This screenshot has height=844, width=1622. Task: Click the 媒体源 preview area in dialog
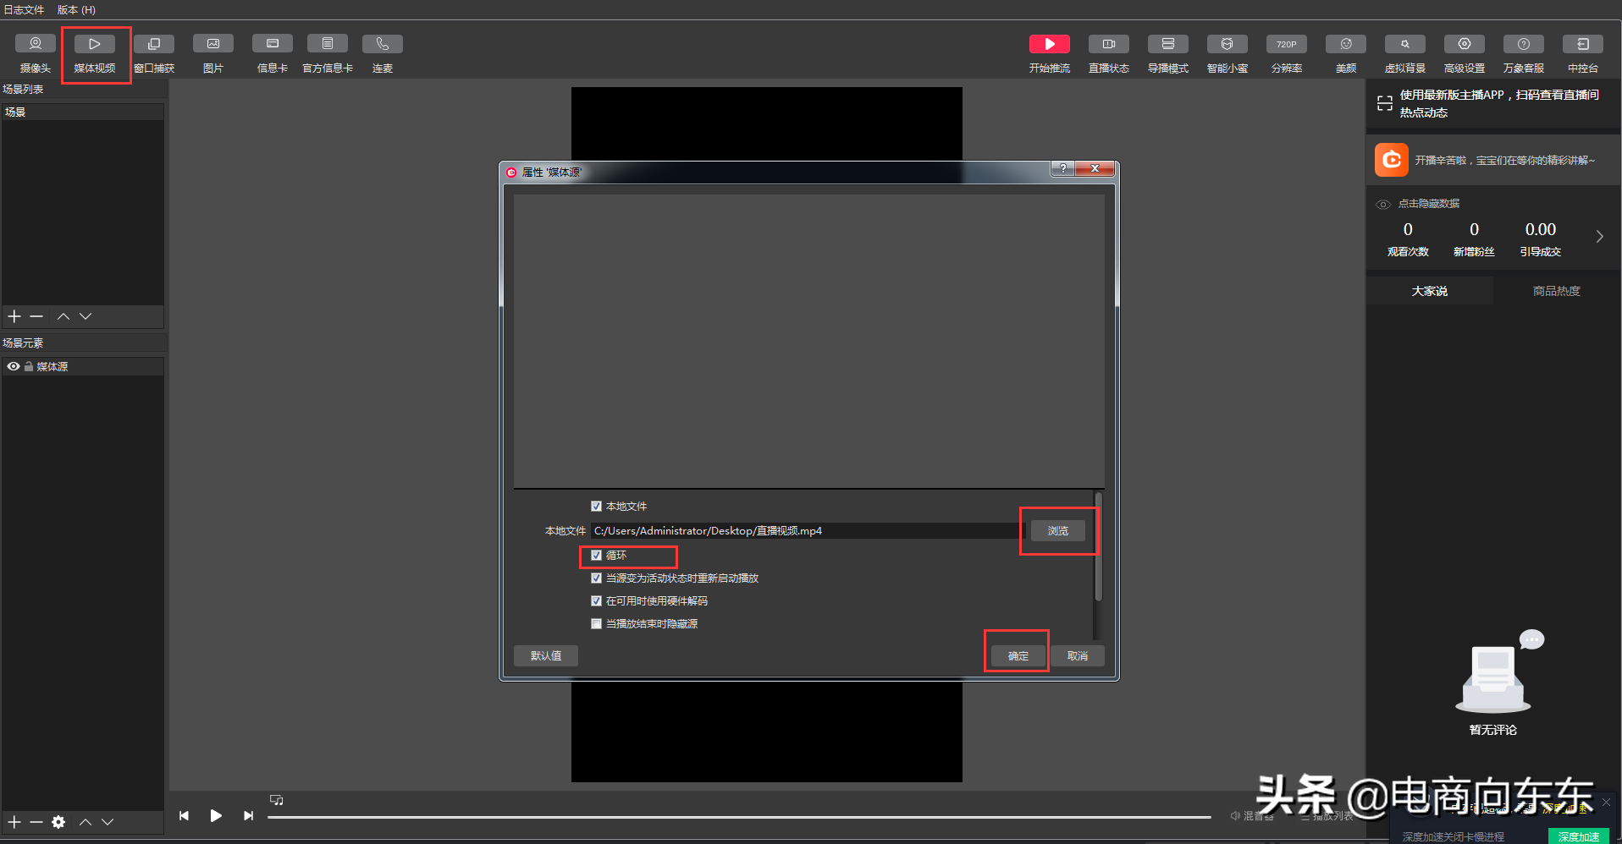point(808,341)
